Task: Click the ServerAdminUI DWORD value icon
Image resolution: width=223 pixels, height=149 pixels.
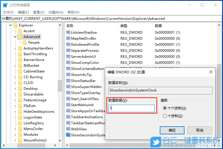Action: coord(68,56)
